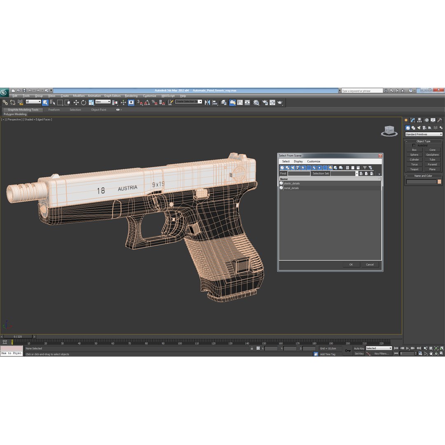Click the Mirror tool icon
The height and width of the screenshot is (445, 445).
pos(207,103)
